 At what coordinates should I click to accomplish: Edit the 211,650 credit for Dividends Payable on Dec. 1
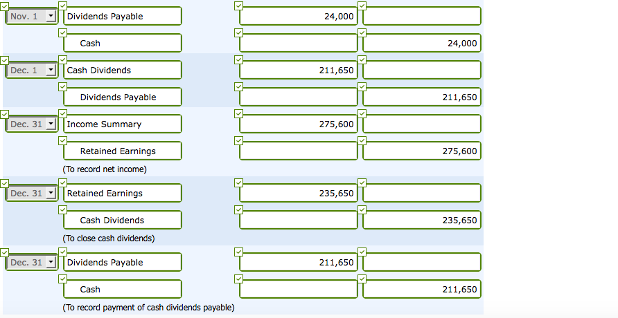(422, 97)
